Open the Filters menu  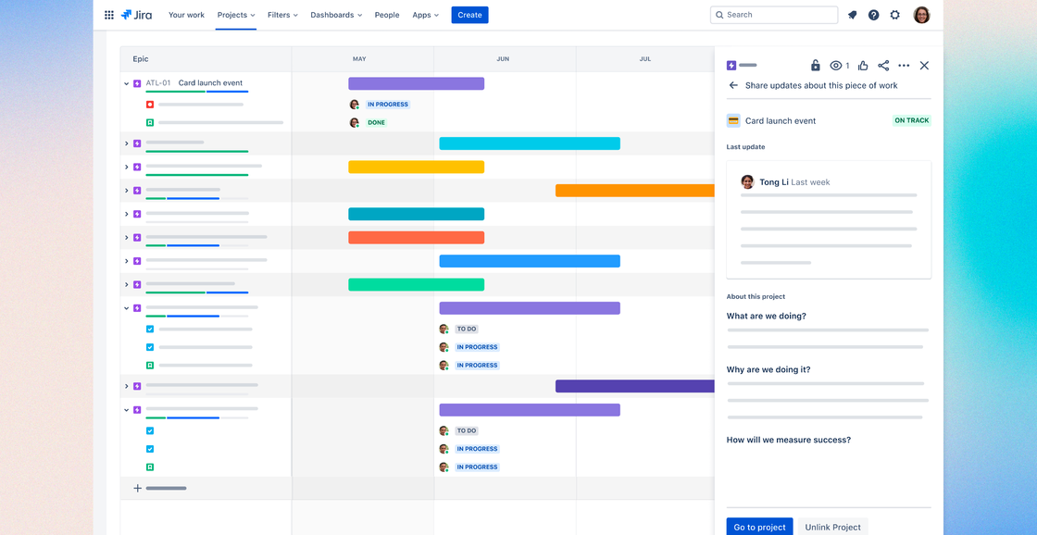pyautogui.click(x=281, y=15)
